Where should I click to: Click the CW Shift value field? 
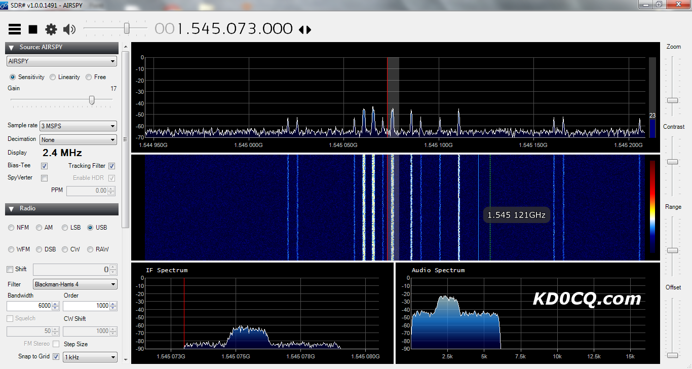pos(86,331)
